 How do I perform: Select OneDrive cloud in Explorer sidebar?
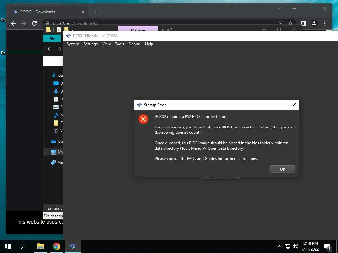click(x=53, y=141)
